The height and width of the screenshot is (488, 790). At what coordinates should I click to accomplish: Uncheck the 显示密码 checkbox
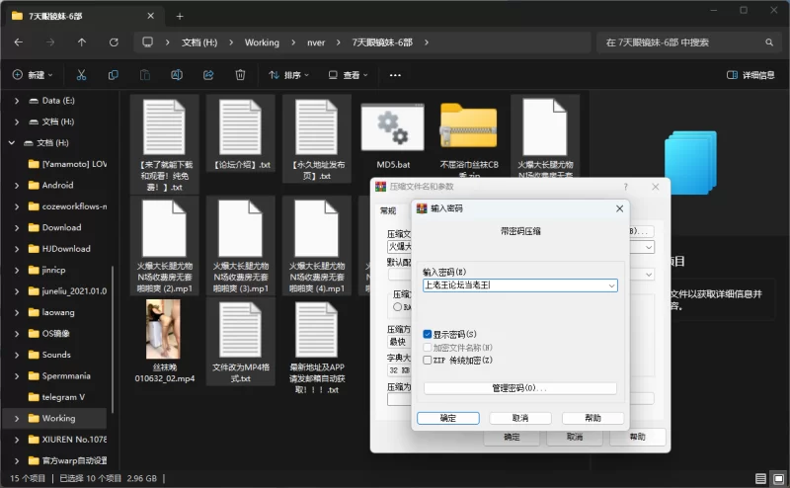point(428,334)
